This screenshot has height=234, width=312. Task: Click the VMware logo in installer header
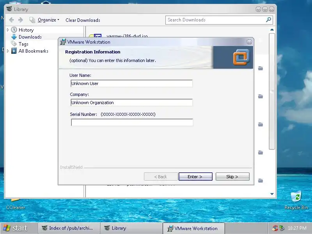(241, 57)
